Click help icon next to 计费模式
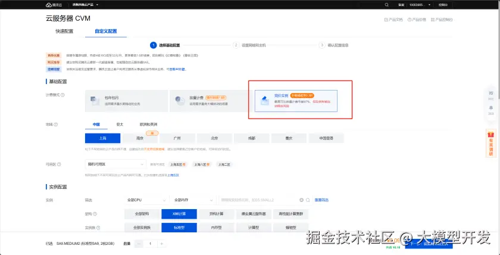Viewport: 500px width, 255px height. click(x=62, y=95)
